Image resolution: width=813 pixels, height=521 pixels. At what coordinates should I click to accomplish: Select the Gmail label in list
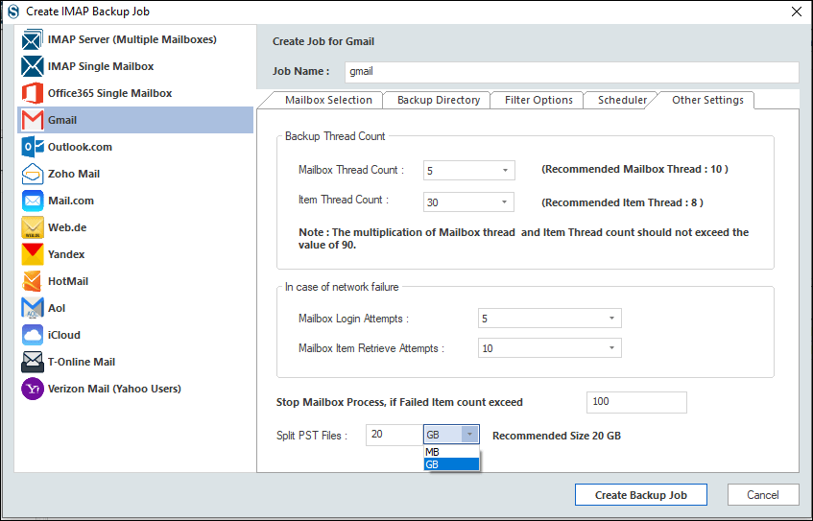pos(62,120)
